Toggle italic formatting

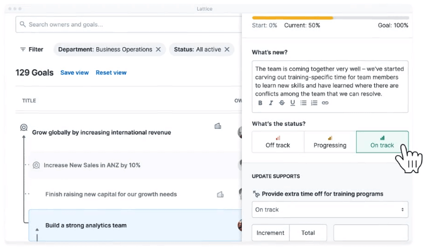[271, 103]
